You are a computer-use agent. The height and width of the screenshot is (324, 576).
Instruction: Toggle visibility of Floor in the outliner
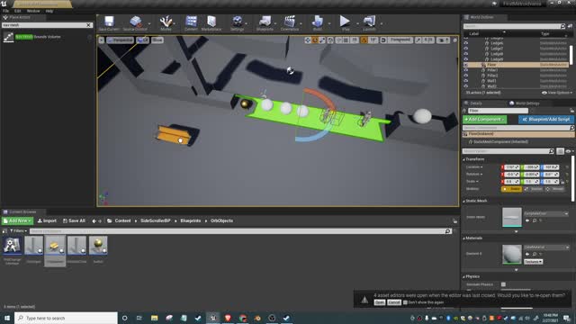(466, 65)
